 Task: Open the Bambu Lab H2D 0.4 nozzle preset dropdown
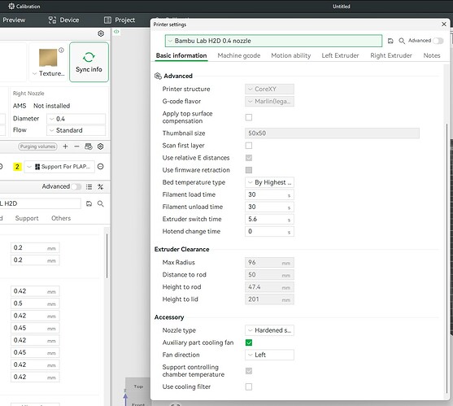[273, 41]
